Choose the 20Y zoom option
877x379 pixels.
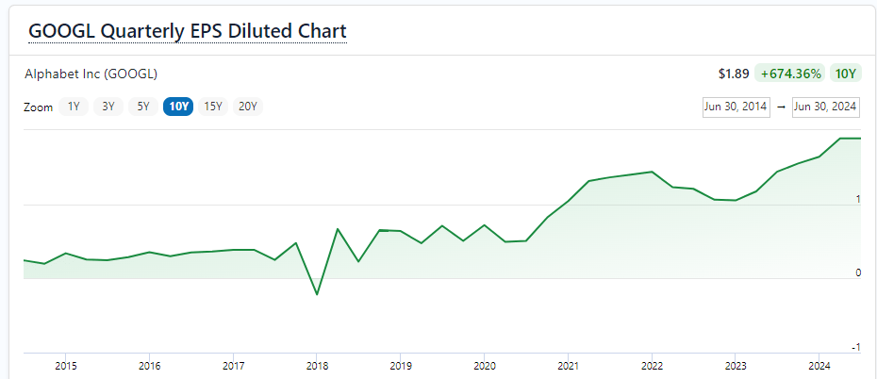[x=248, y=107]
